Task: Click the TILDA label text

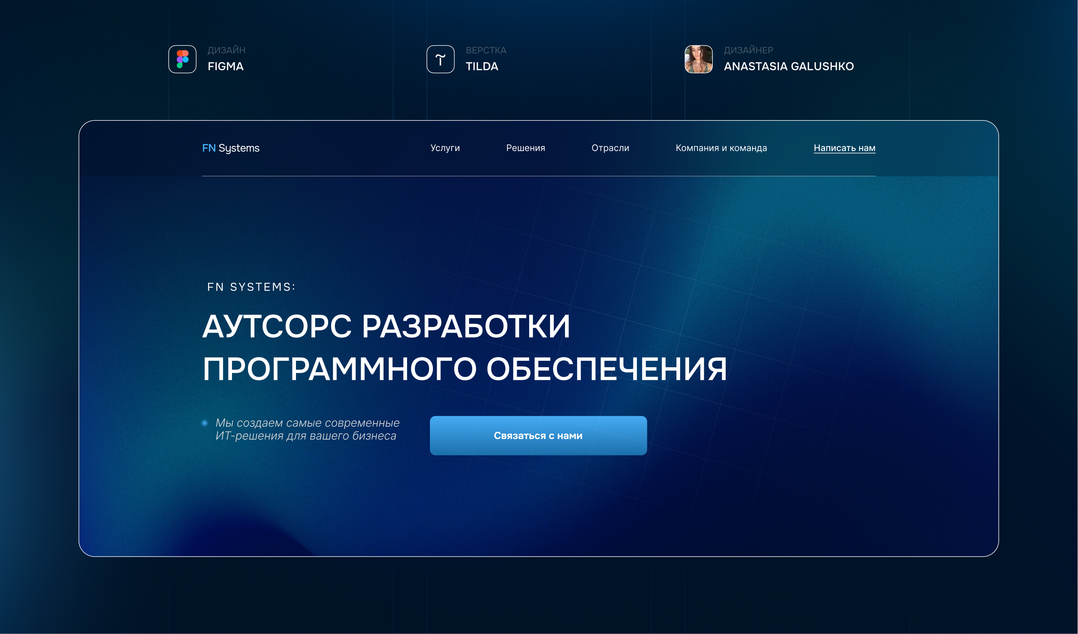Action: coord(482,66)
